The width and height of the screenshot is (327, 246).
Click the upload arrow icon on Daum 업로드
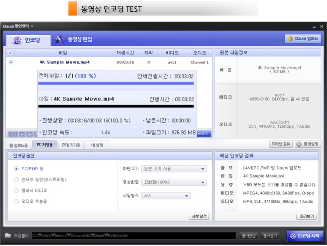290,39
